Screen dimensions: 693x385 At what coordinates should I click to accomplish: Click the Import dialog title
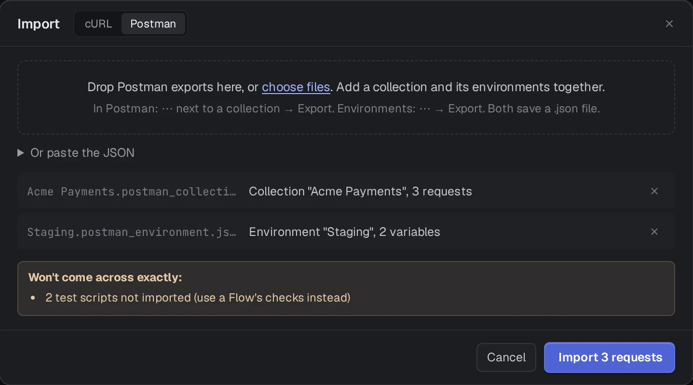[x=39, y=24]
